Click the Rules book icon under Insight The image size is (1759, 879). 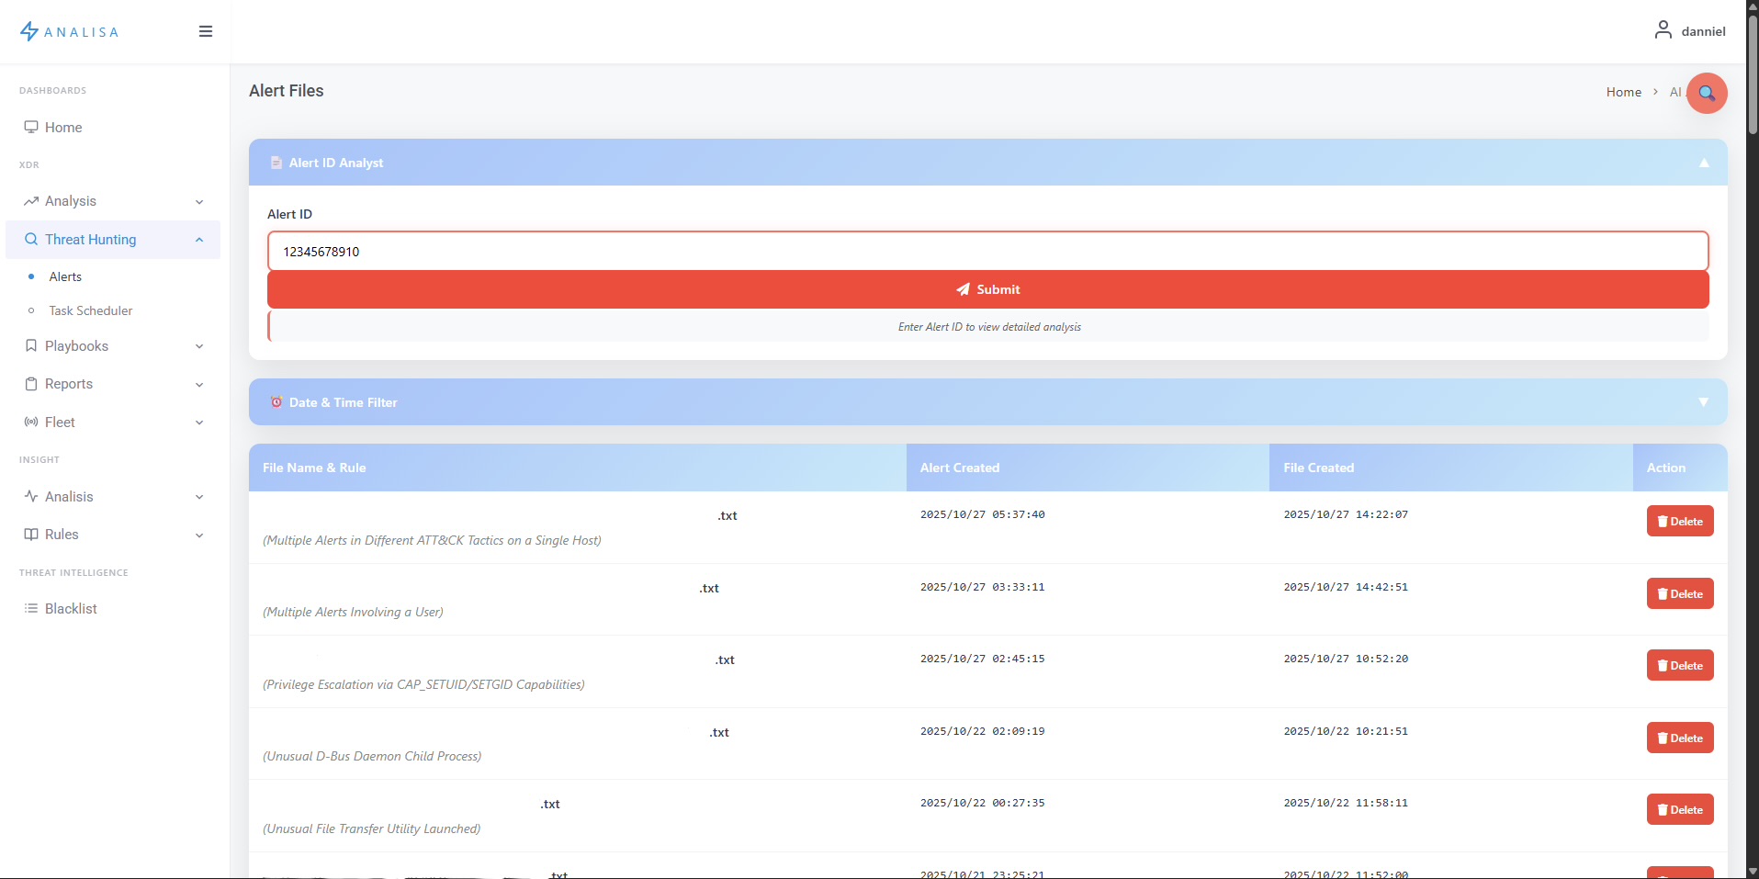(30, 534)
